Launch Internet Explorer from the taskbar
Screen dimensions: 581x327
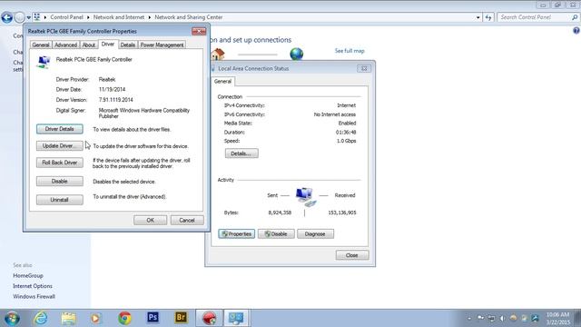[x=40, y=318]
